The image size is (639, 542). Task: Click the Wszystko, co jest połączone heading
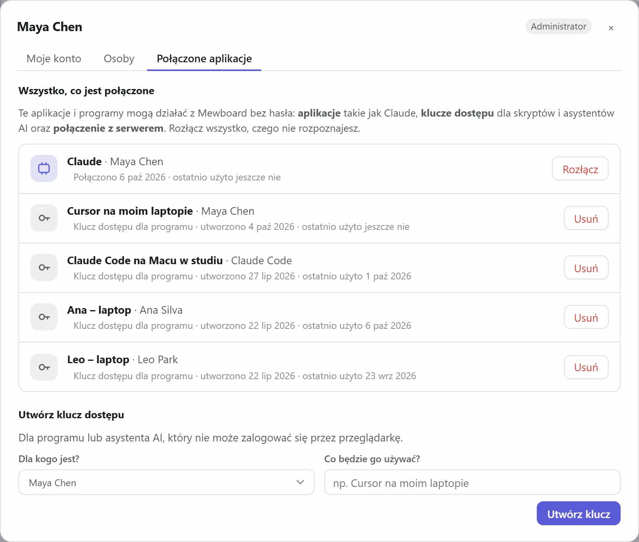(86, 91)
